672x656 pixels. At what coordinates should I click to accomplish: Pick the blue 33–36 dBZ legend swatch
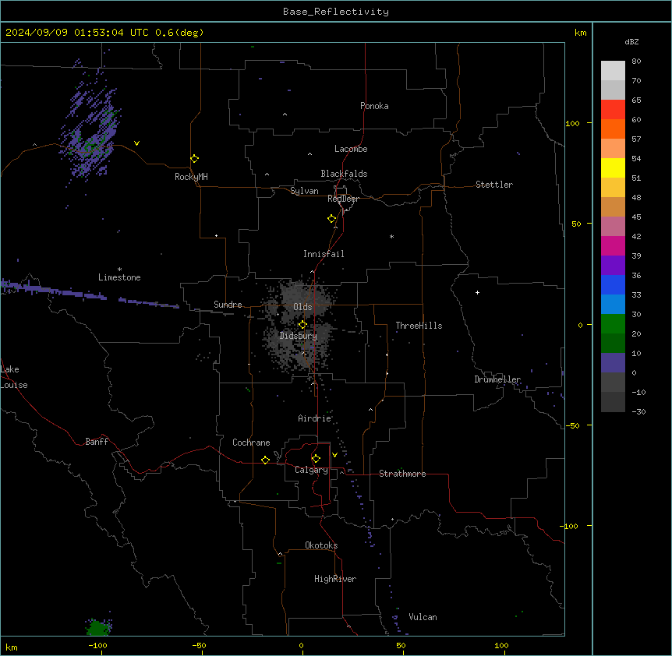[x=613, y=284]
